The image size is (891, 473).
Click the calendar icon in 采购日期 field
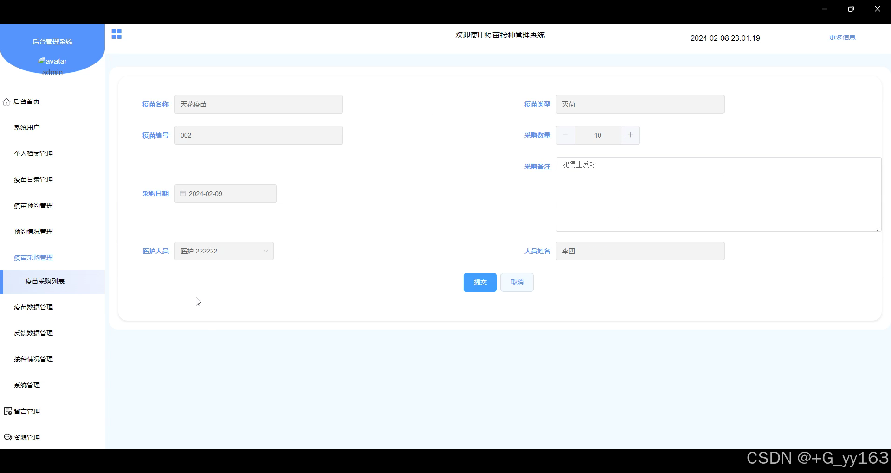pos(183,194)
